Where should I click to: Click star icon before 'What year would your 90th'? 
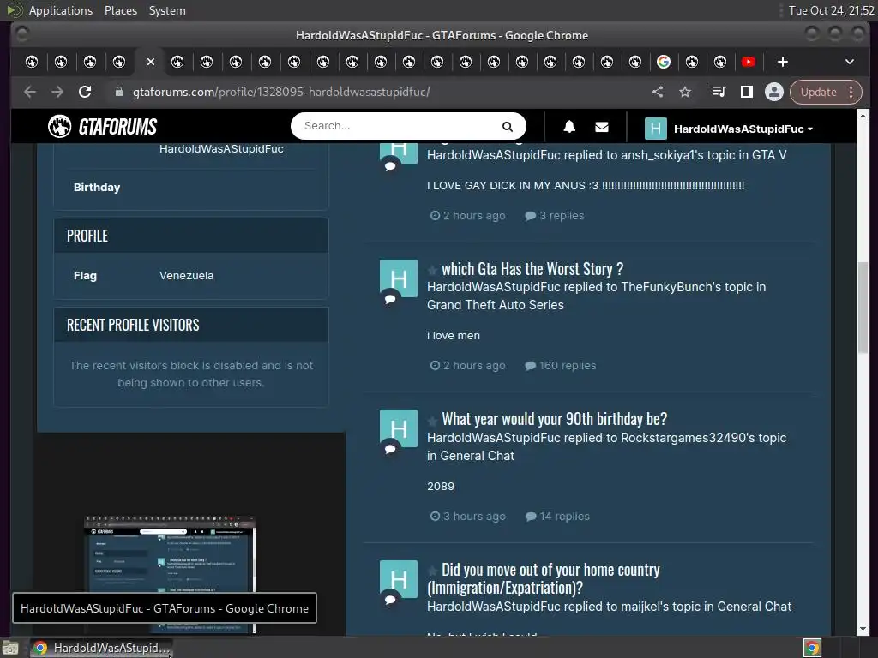[x=432, y=420]
